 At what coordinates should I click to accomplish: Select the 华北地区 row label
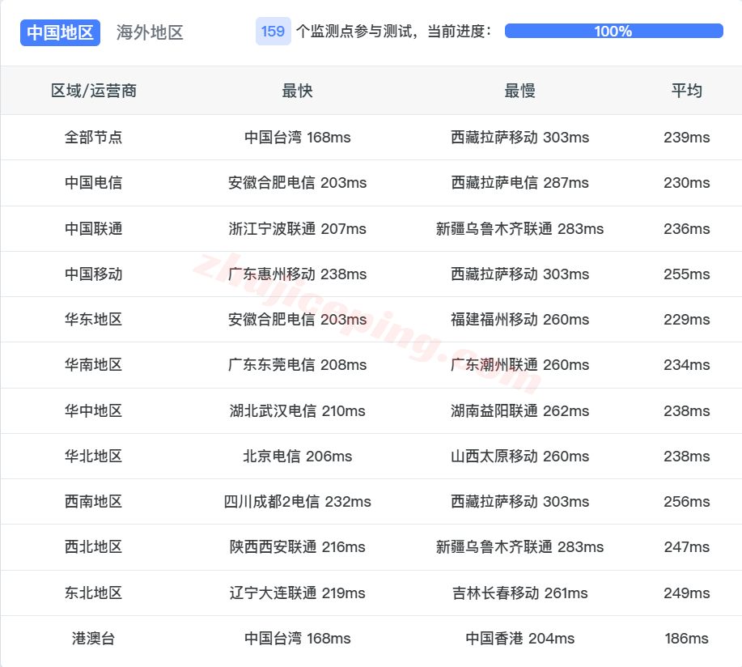(94, 457)
